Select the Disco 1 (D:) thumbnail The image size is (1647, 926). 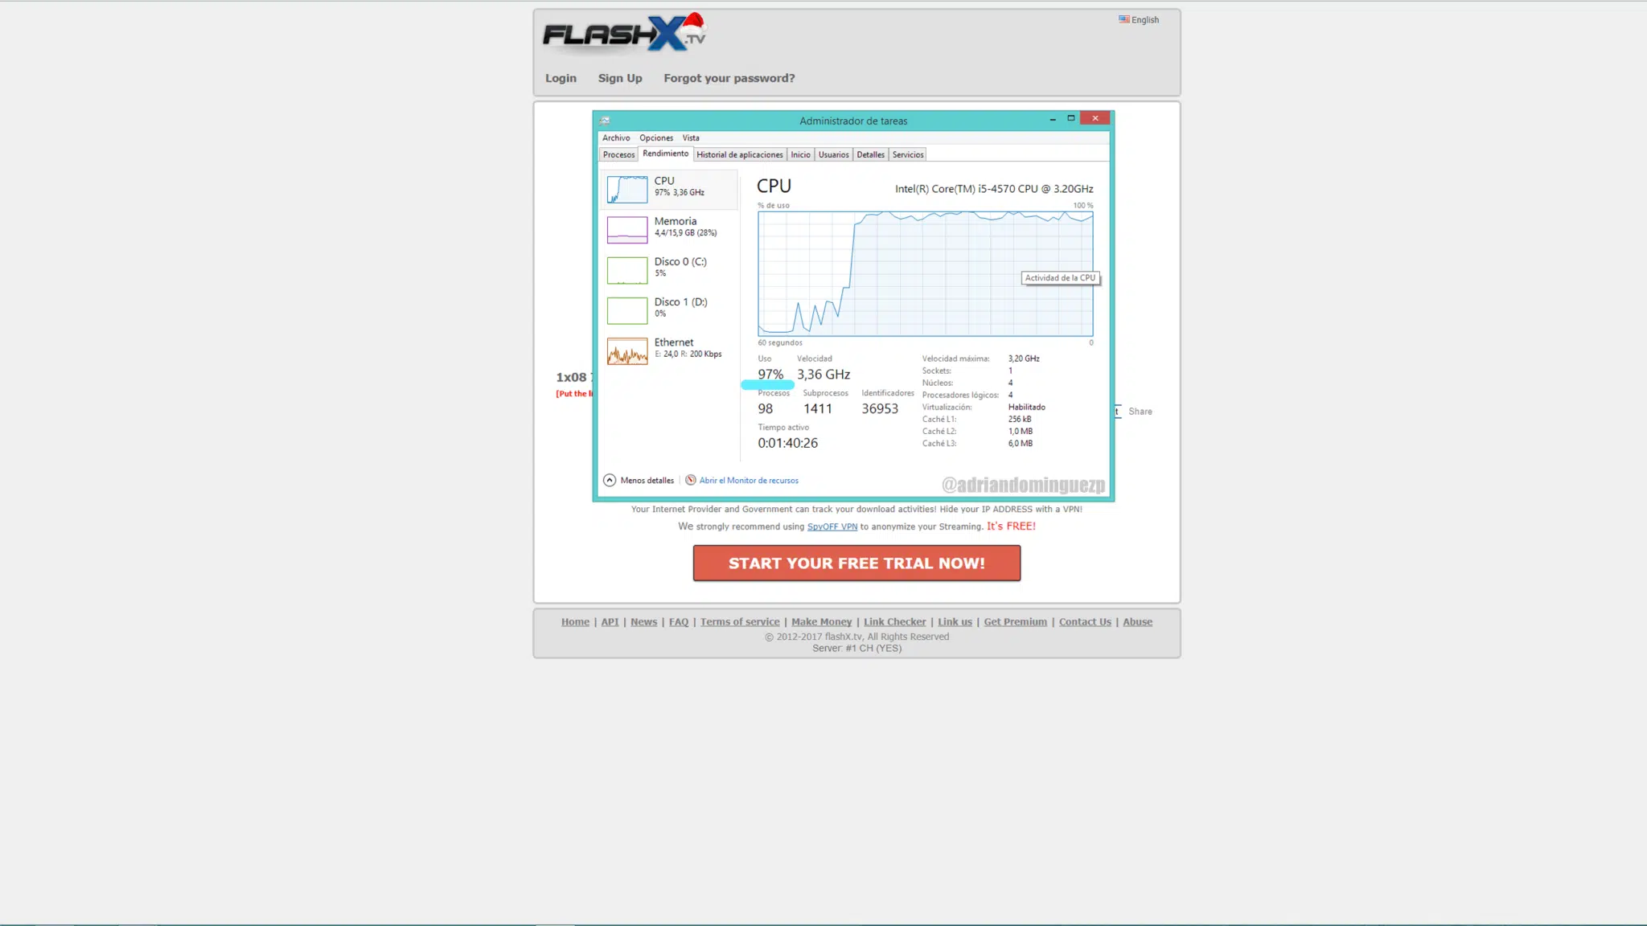coord(627,310)
